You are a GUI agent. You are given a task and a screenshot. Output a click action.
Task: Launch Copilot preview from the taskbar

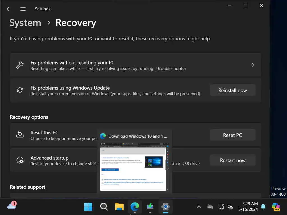(276, 207)
